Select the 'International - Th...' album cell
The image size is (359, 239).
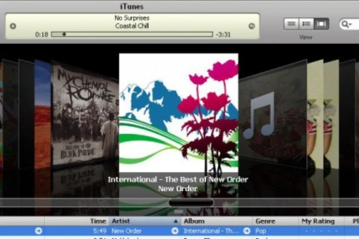217,231
